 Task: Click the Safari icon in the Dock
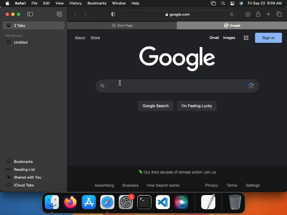click(107, 202)
